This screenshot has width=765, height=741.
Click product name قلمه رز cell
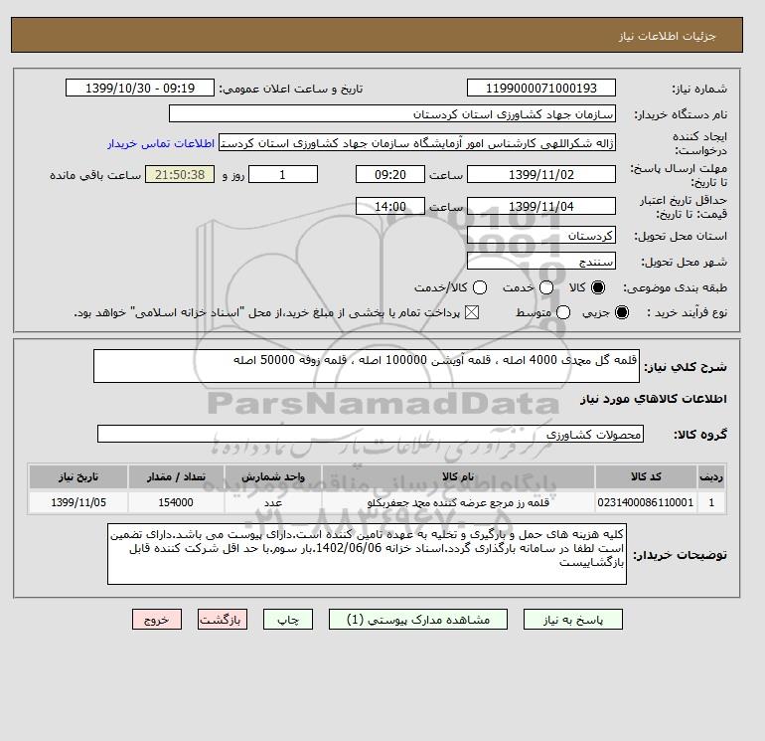458,502
